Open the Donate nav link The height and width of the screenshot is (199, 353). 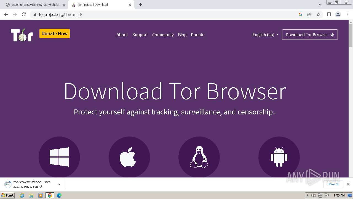tap(197, 35)
